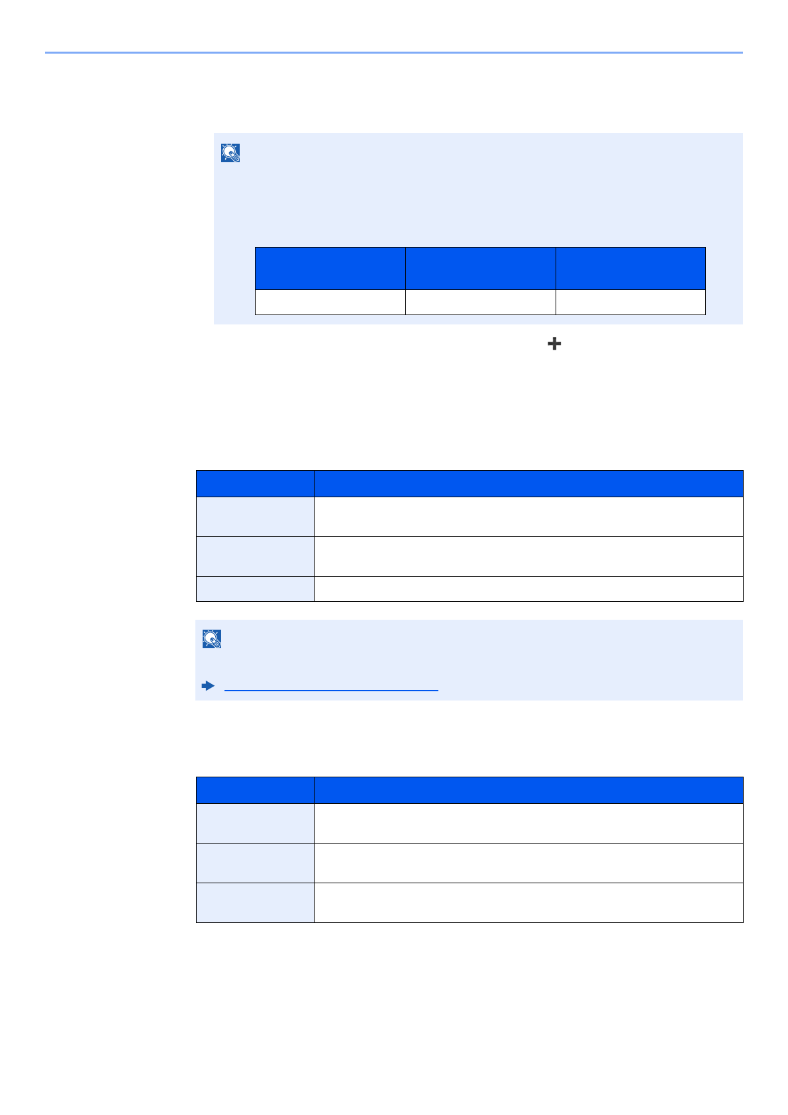Select the narrow header cell of the middle table
The image size is (788, 1115).
coord(255,483)
